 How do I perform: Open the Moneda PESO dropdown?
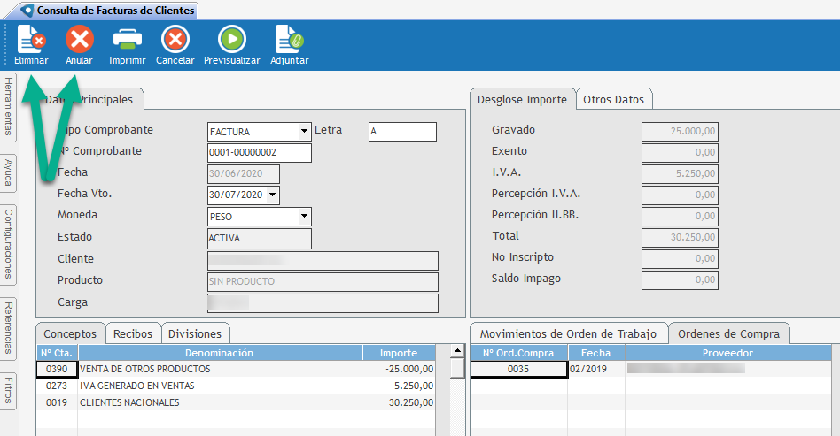305,216
